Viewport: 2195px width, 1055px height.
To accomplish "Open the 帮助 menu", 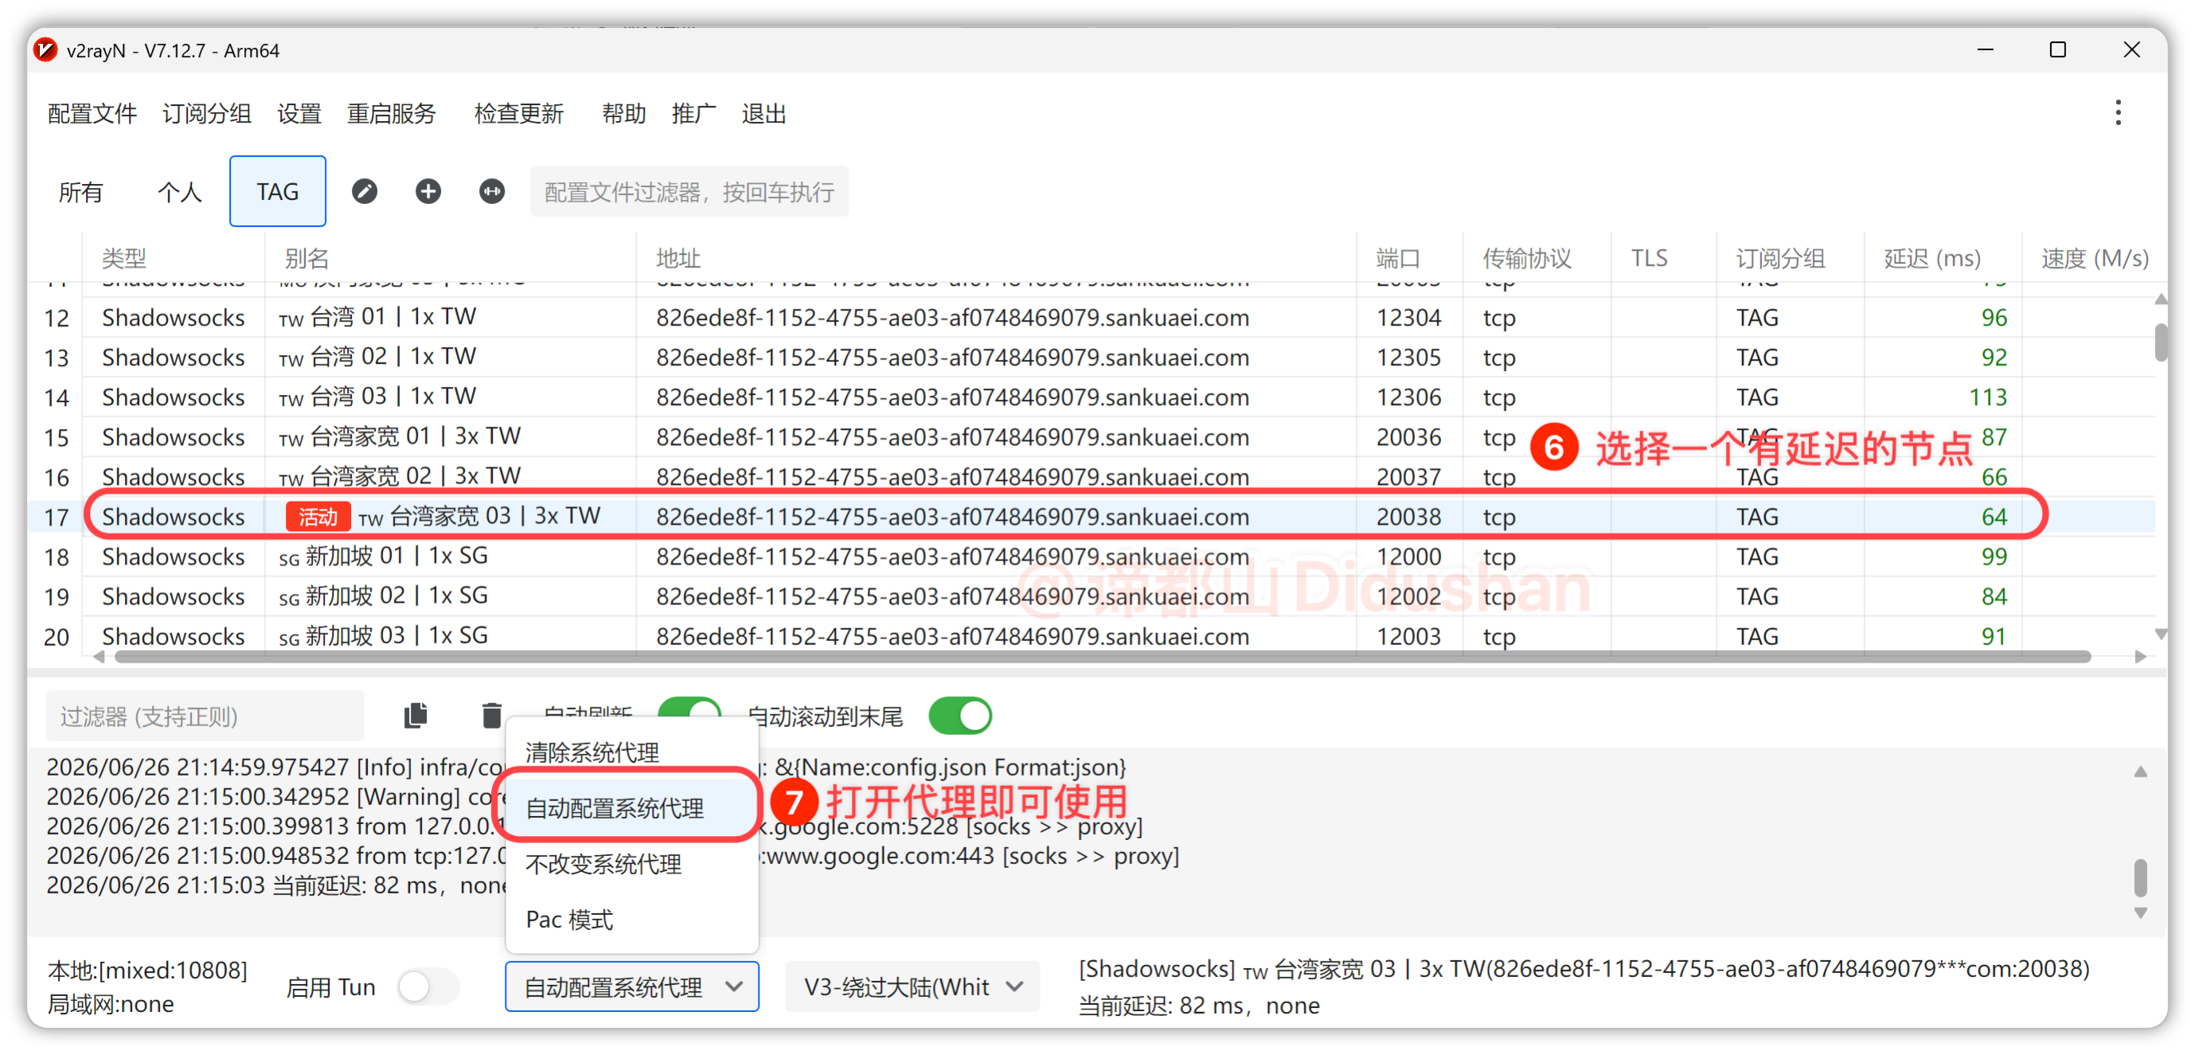I will click(623, 113).
